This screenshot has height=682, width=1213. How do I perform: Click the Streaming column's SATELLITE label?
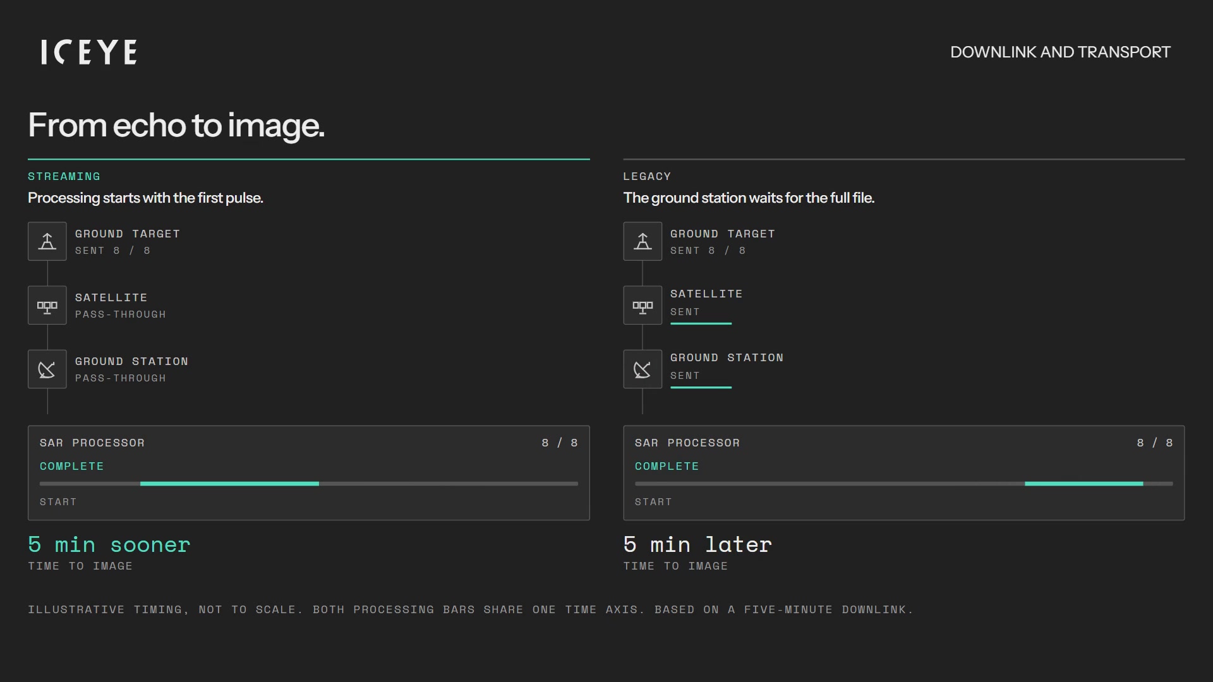pos(111,297)
